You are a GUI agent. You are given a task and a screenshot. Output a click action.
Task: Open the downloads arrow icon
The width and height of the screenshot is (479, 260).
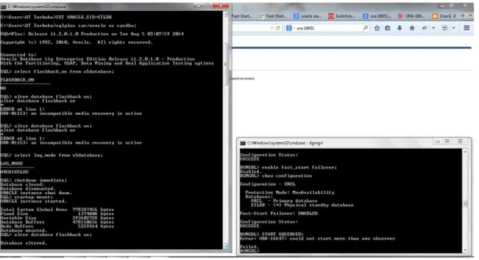(x=400, y=28)
